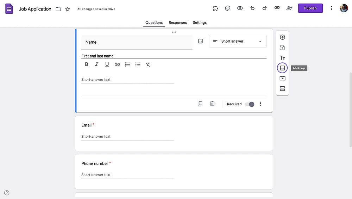This screenshot has height=199, width=352.
Task: Import questions from side toolbar
Action: (x=282, y=48)
